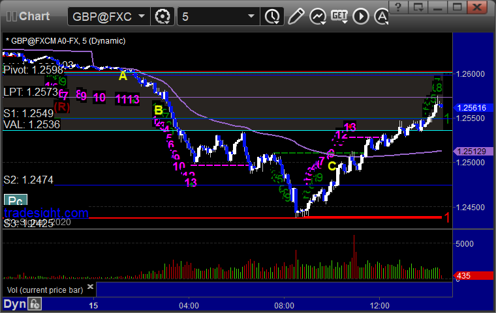This screenshot has width=496, height=313.
Task: Select the pencil drawing tool
Action: (x=296, y=16)
